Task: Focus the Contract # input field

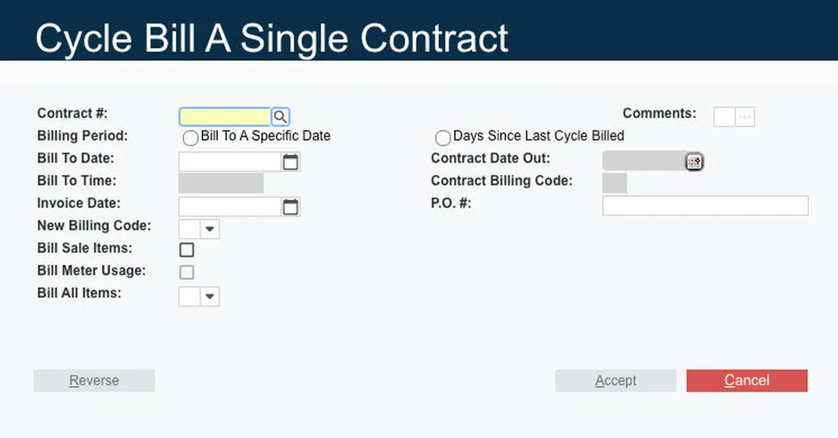Action: 225,117
